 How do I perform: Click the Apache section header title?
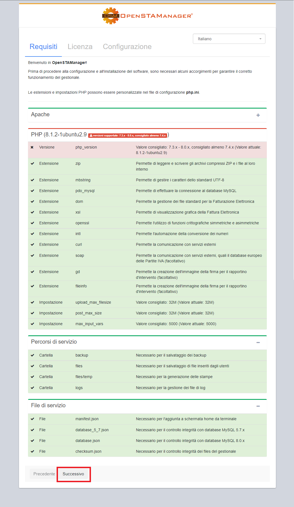40,115
